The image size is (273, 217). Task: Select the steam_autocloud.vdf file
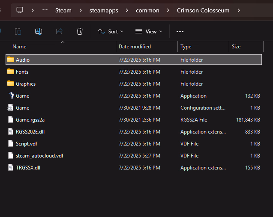click(134, 156)
